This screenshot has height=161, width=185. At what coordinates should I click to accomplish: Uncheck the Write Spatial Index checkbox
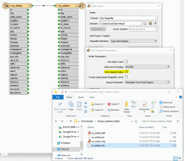[126, 72]
